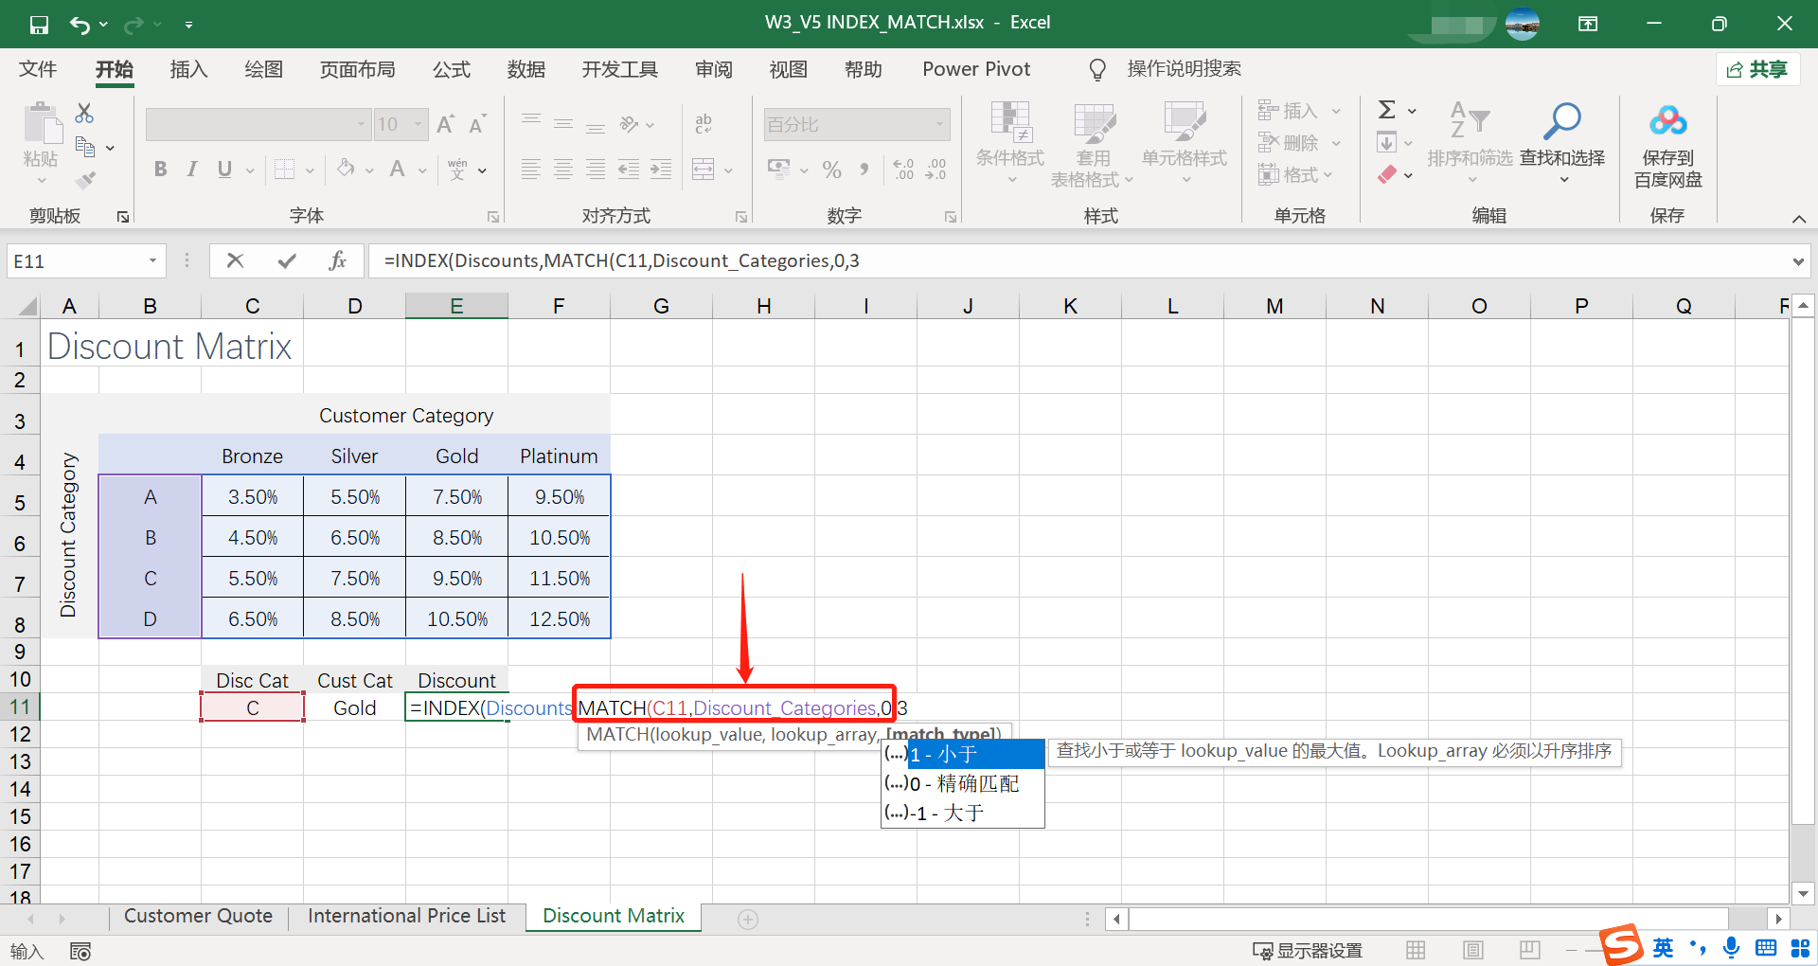Toggle center horizontal alignment
1818x966 pixels.
[x=563, y=170]
